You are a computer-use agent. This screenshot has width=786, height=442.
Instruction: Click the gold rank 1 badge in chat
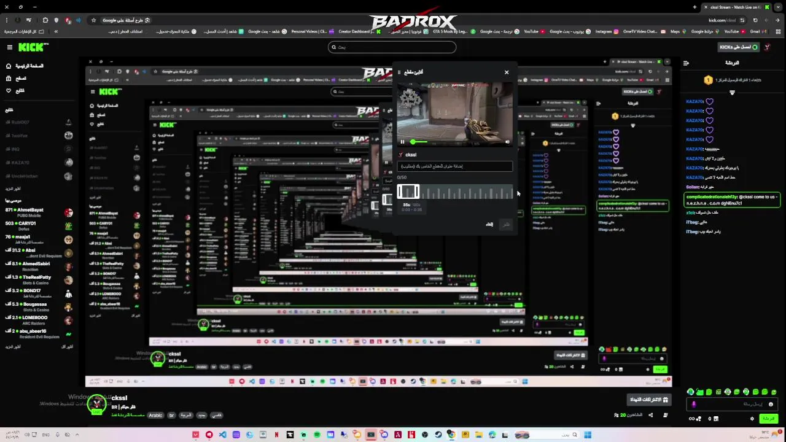pos(708,80)
